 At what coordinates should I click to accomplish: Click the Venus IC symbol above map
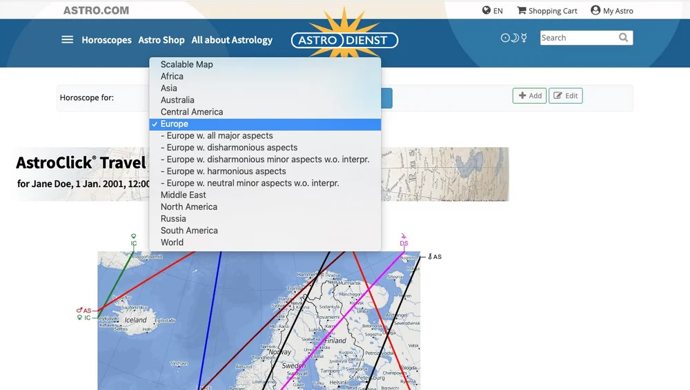pos(134,240)
